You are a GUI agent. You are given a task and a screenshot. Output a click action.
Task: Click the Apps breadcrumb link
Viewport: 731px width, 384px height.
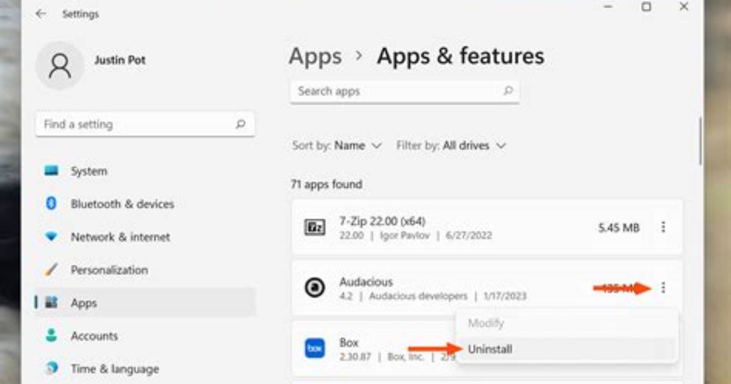[315, 56]
